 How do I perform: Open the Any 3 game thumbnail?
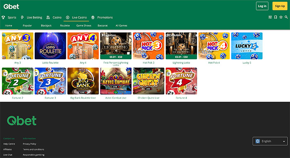click(17, 46)
